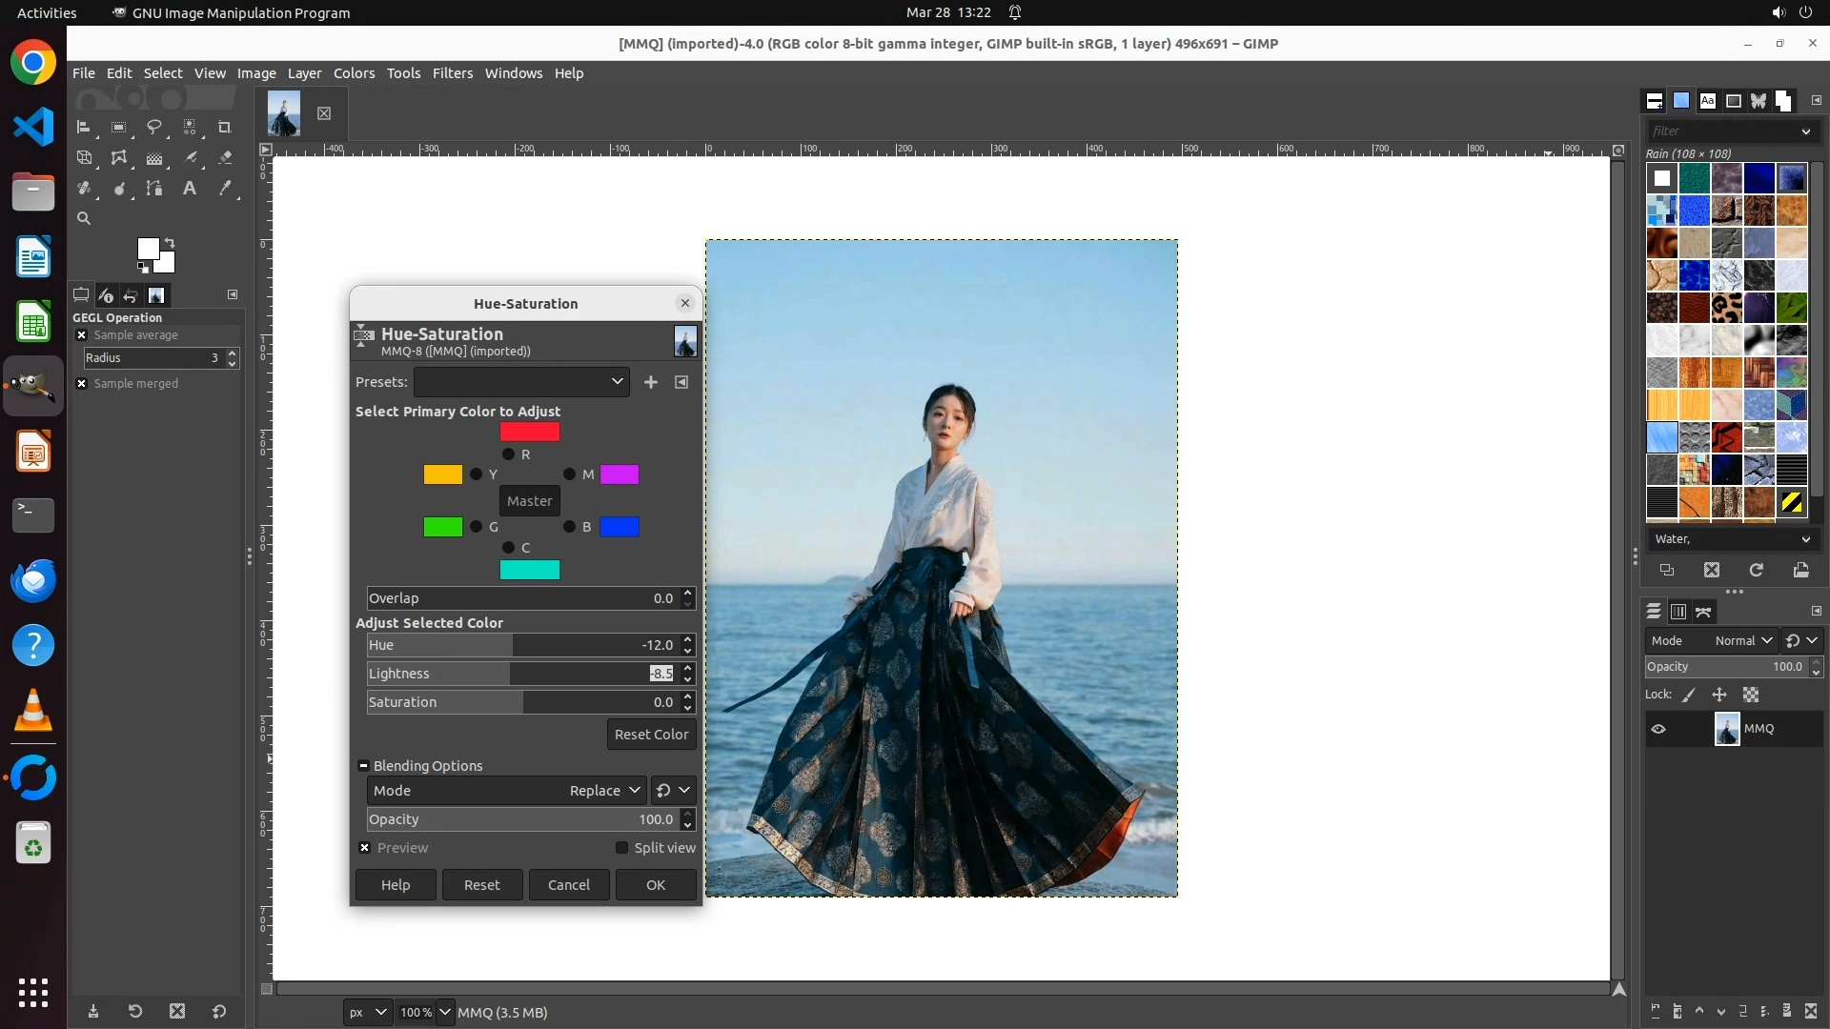Image resolution: width=1830 pixels, height=1029 pixels.
Task: Open the Colors menu
Action: tap(354, 73)
